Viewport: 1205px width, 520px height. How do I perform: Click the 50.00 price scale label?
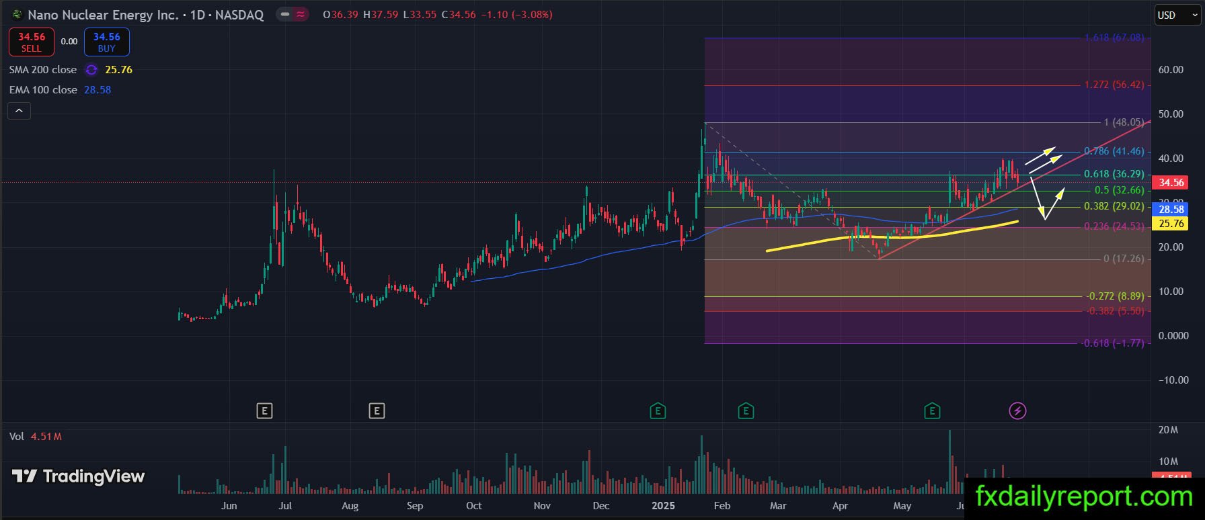coord(1171,114)
